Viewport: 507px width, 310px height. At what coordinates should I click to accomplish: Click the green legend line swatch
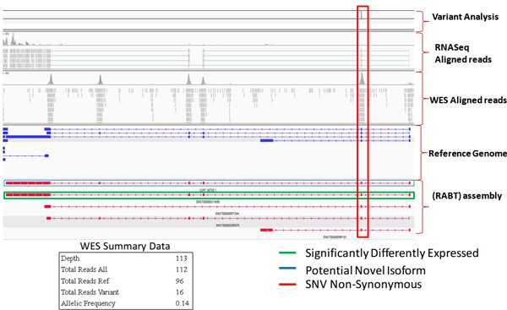pos(287,253)
